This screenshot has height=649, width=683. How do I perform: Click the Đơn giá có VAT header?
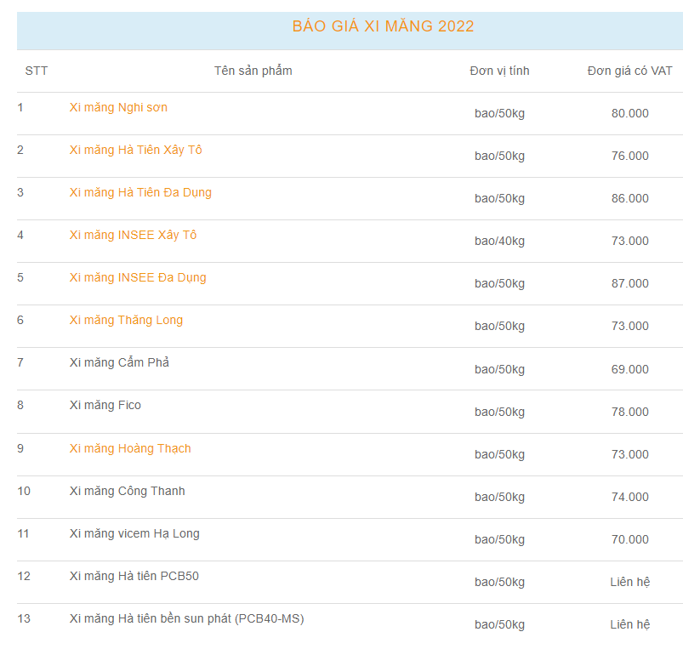[x=629, y=71]
